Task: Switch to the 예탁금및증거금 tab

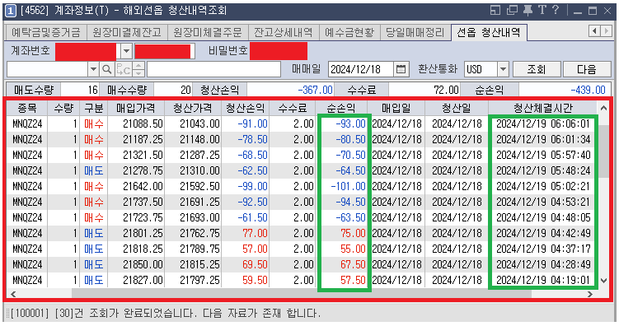Action: click(x=45, y=32)
